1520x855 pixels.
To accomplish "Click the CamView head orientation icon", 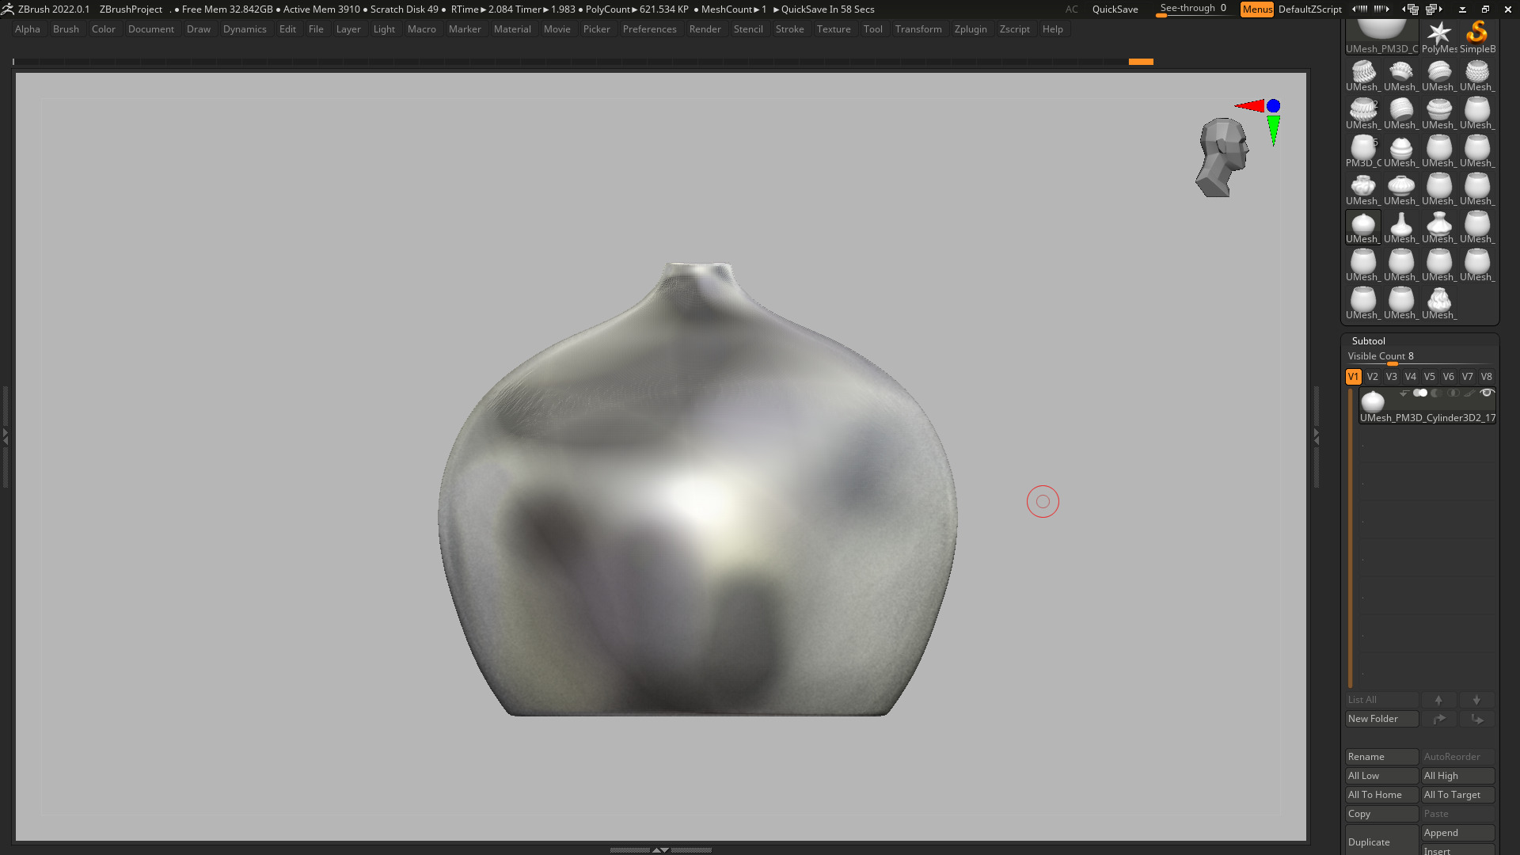I will (1222, 157).
